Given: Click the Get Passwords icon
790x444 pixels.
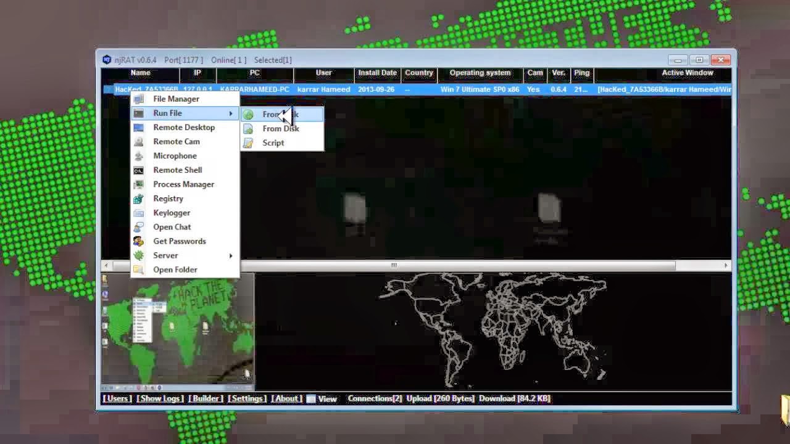Looking at the screenshot, I should pyautogui.click(x=139, y=241).
